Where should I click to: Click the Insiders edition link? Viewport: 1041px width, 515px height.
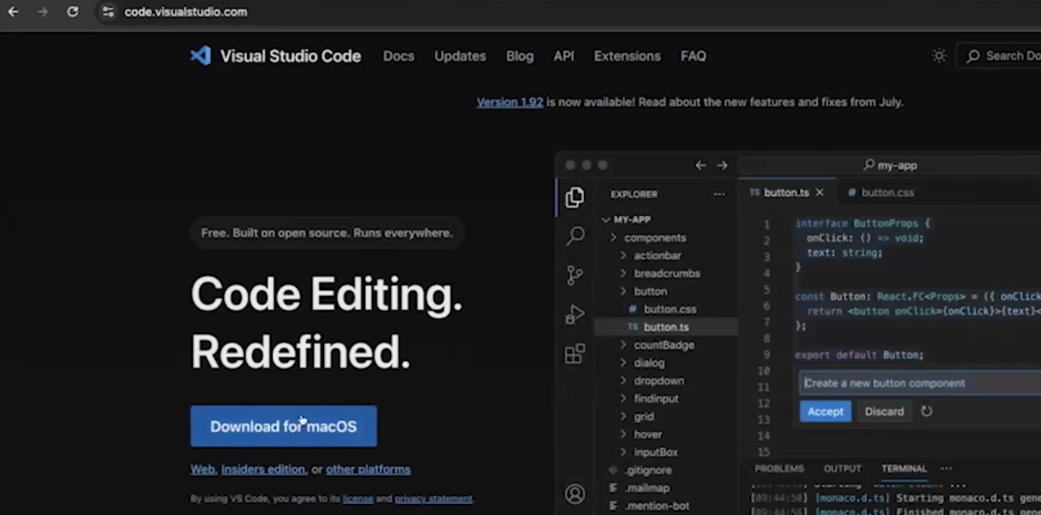(263, 470)
